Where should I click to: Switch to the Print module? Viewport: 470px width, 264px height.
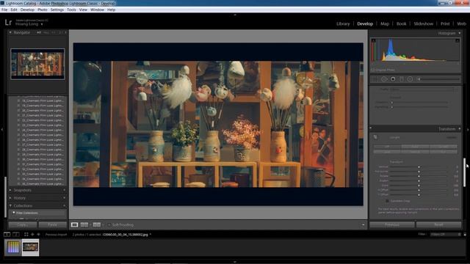point(445,23)
